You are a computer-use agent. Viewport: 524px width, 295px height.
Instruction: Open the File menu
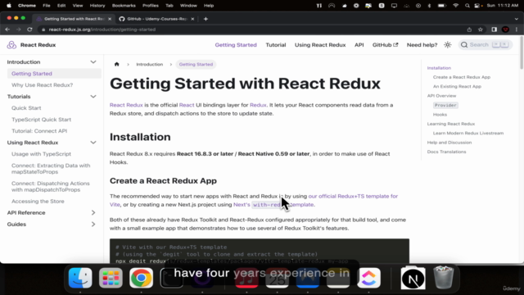coord(46,6)
